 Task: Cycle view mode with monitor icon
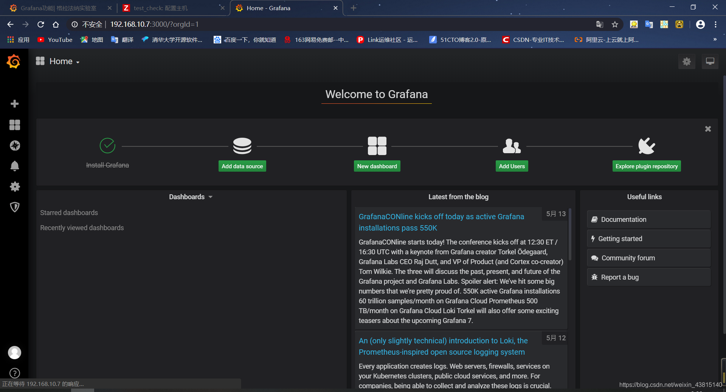tap(710, 61)
